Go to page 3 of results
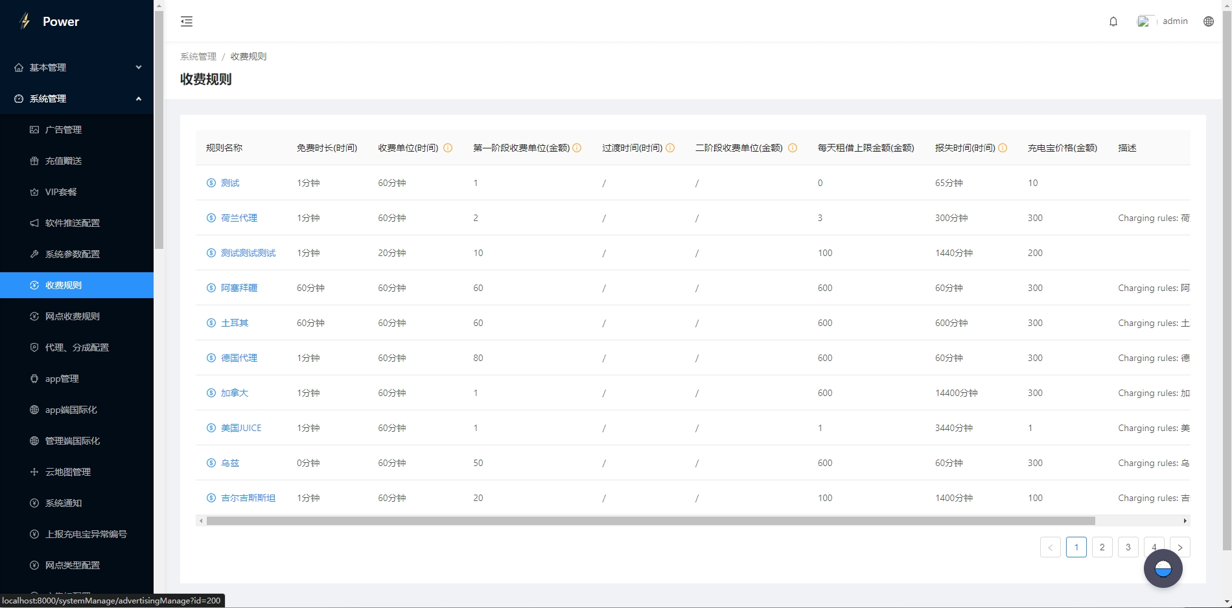 point(1128,547)
